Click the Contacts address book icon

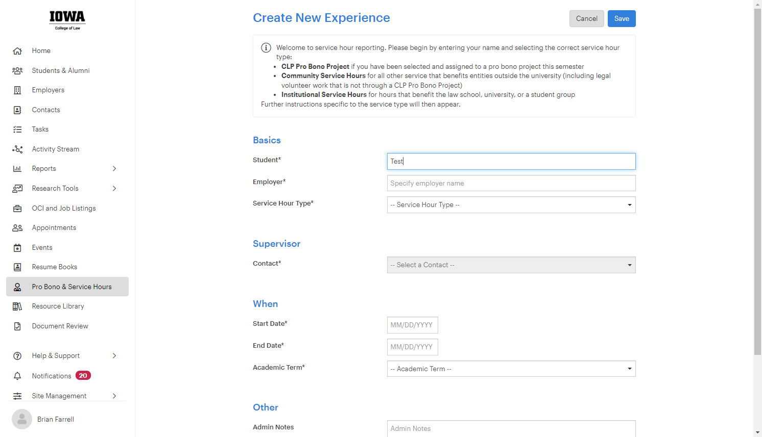(17, 110)
